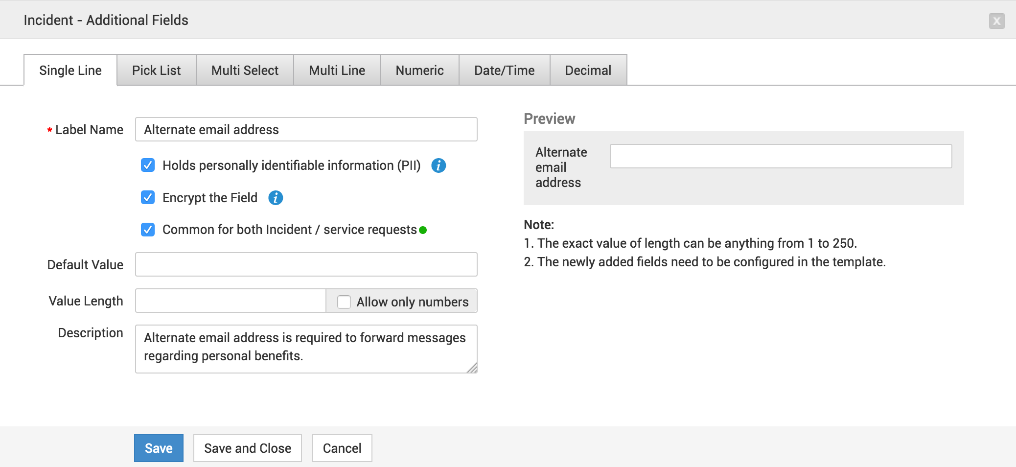This screenshot has height=467, width=1016.
Task: Switch to the Decimal tab
Action: pyautogui.click(x=588, y=70)
